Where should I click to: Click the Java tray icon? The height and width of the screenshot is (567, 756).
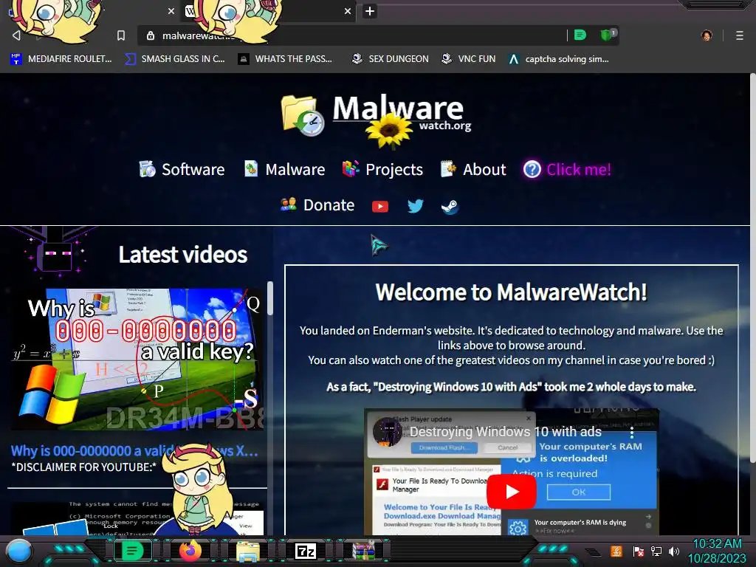coord(616,551)
